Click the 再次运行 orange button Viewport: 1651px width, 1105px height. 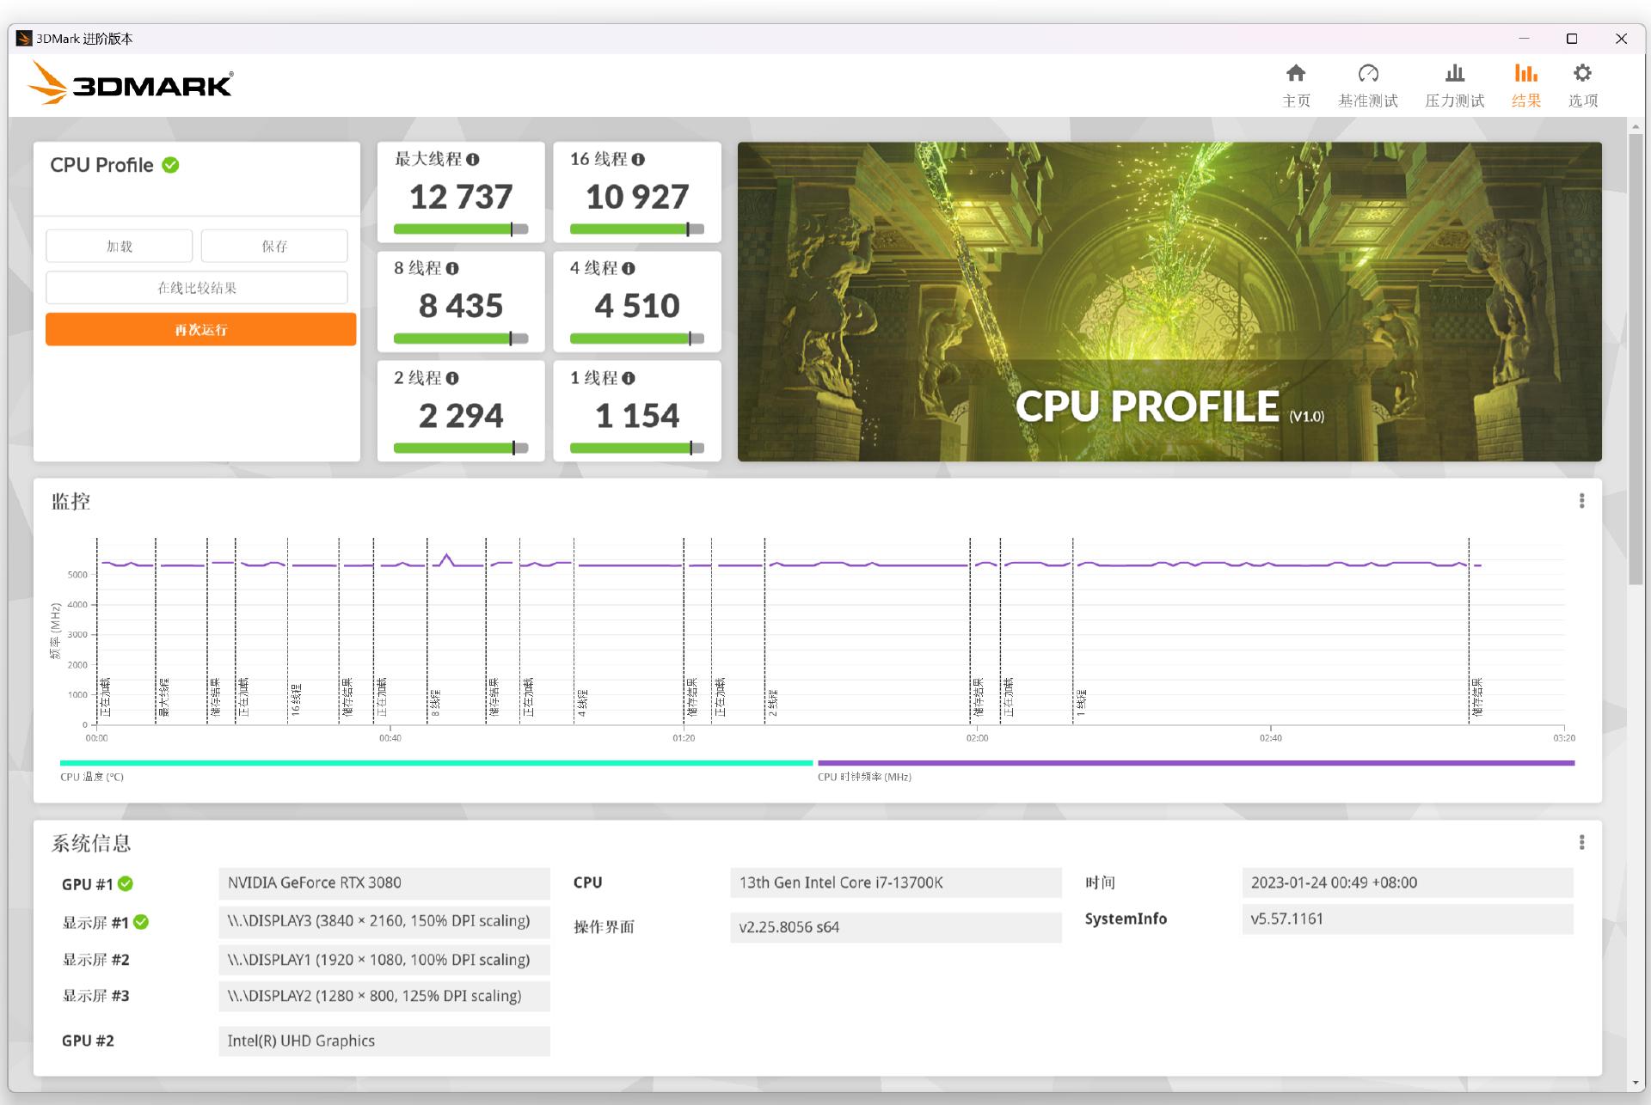200,330
